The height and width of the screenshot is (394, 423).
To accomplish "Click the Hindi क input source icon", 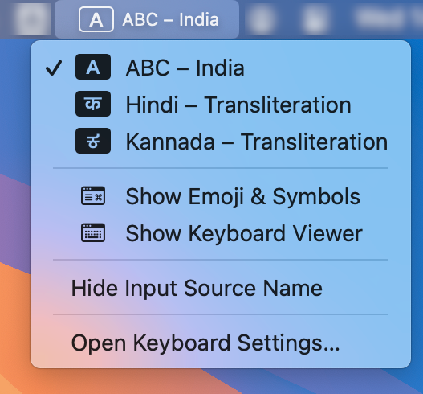I will tap(93, 104).
